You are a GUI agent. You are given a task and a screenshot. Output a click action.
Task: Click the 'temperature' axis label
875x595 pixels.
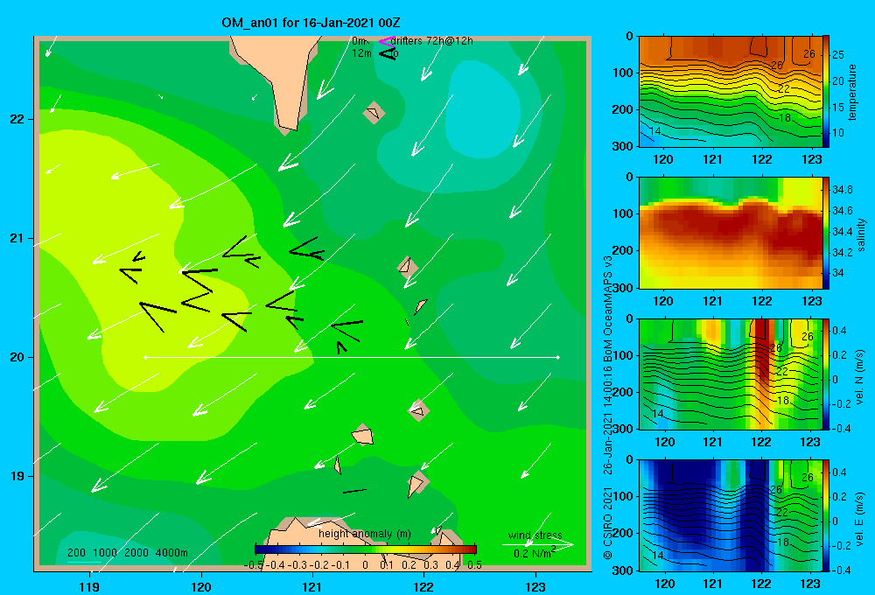pyautogui.click(x=852, y=92)
